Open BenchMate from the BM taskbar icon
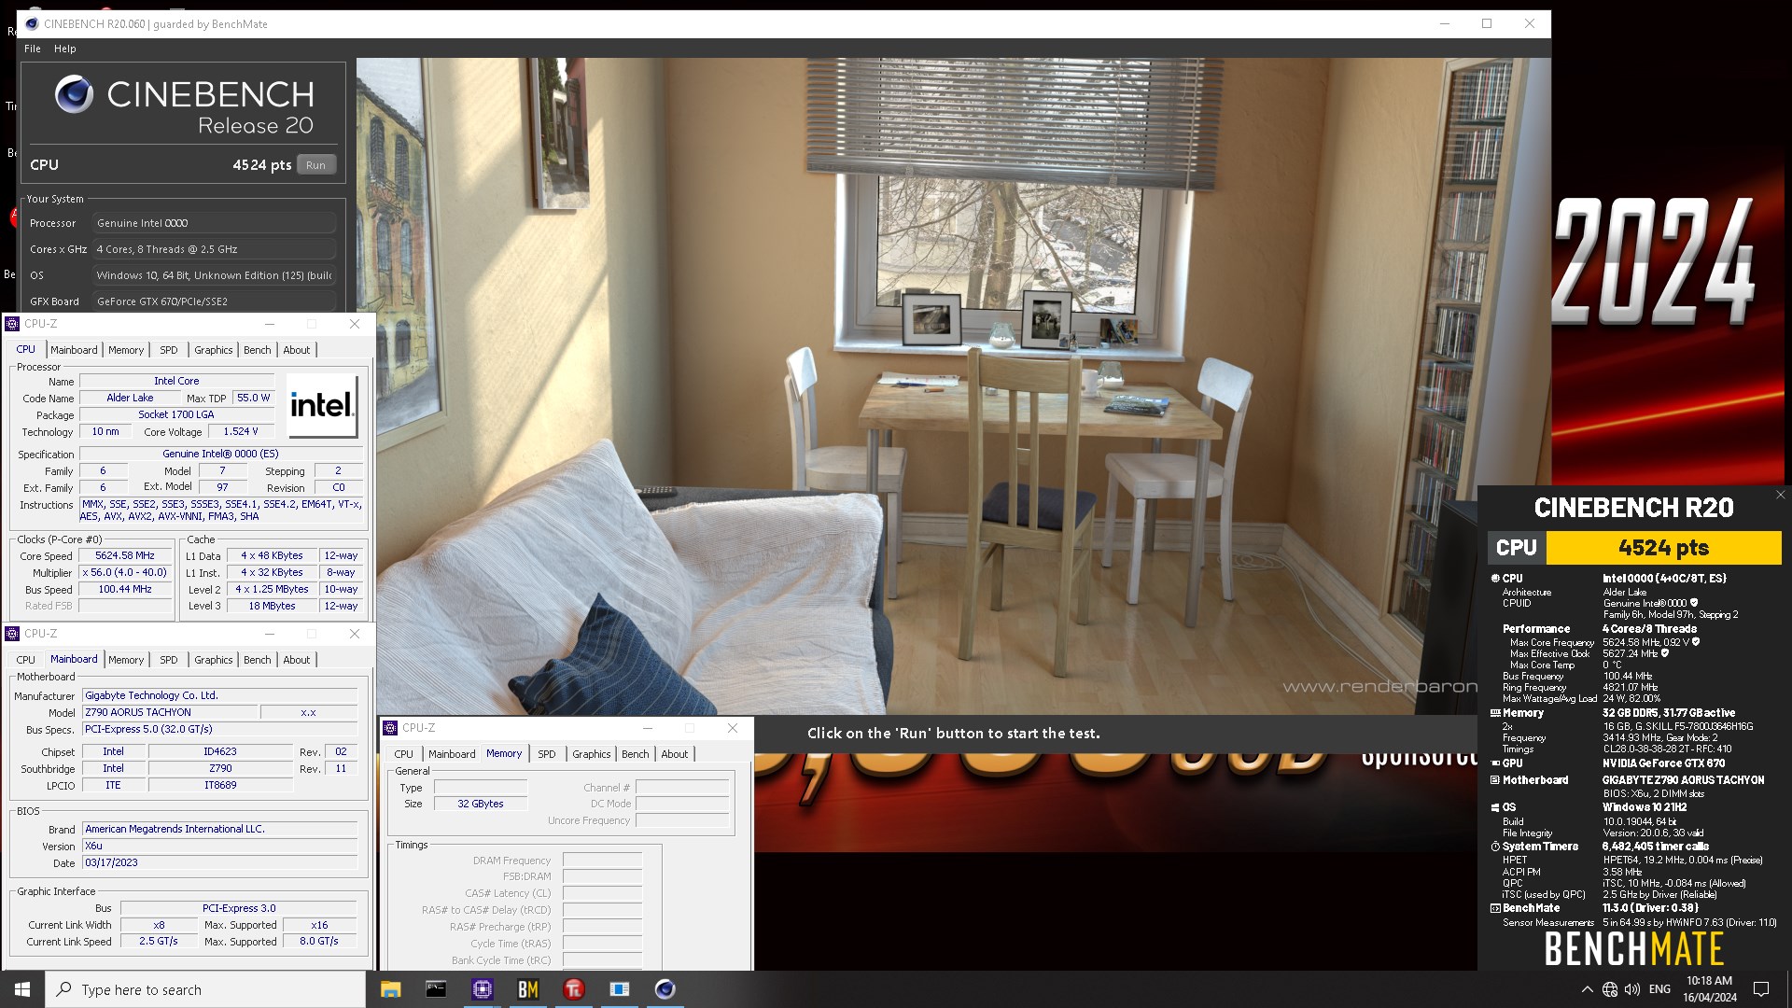The image size is (1792, 1008). click(527, 989)
